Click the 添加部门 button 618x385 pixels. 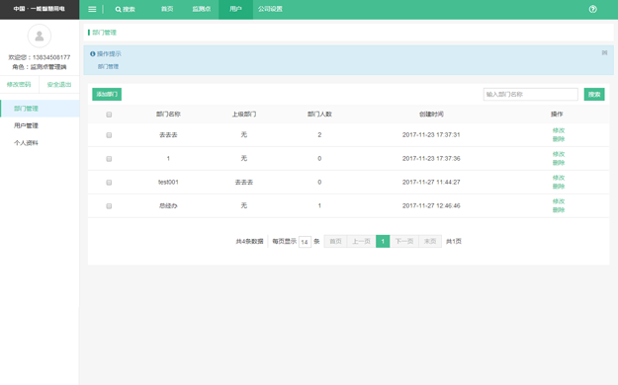pos(107,94)
